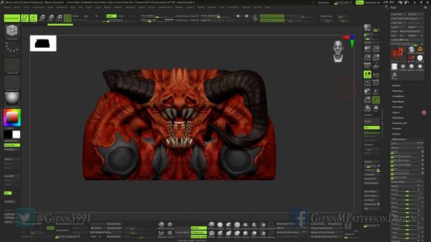This screenshot has width=431, height=242.
Task: Click the Frame icon on right shelf
Action: tap(367, 83)
